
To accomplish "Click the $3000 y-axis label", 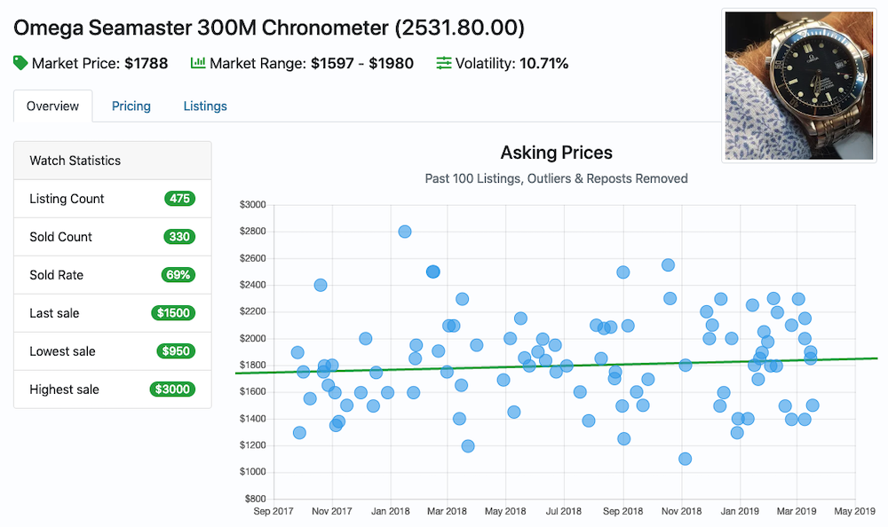I will (x=252, y=205).
